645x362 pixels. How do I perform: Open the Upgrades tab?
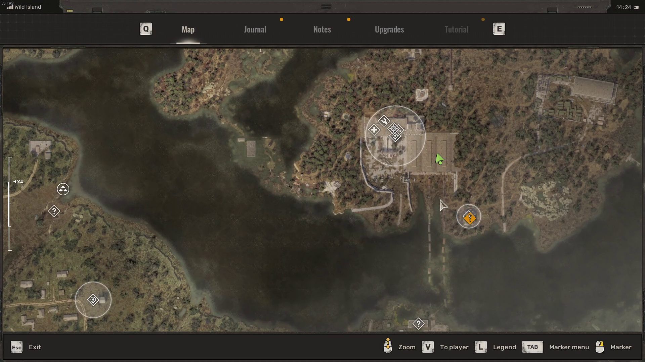click(x=389, y=29)
